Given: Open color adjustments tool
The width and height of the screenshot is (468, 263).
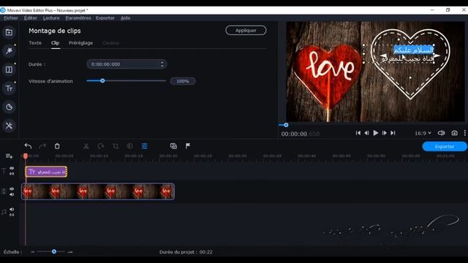Looking at the screenshot, I should [130, 146].
